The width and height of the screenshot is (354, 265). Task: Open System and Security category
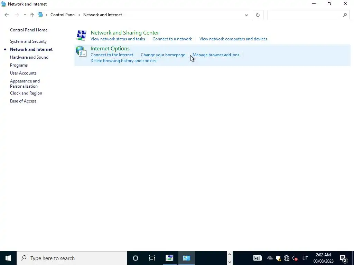28,41
